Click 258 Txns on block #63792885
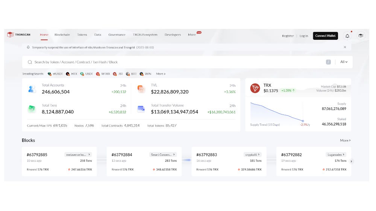The image size is (376, 211). pyautogui.click(x=86, y=161)
